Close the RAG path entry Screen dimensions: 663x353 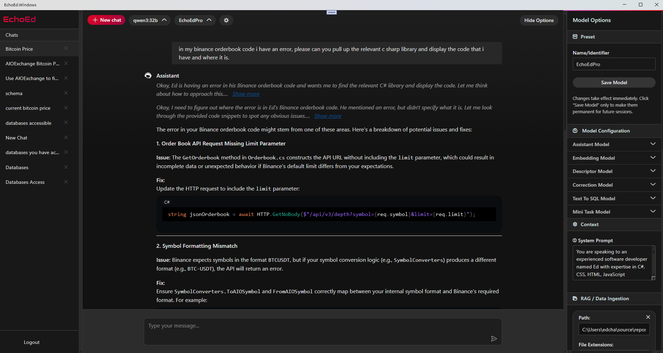pos(648,317)
